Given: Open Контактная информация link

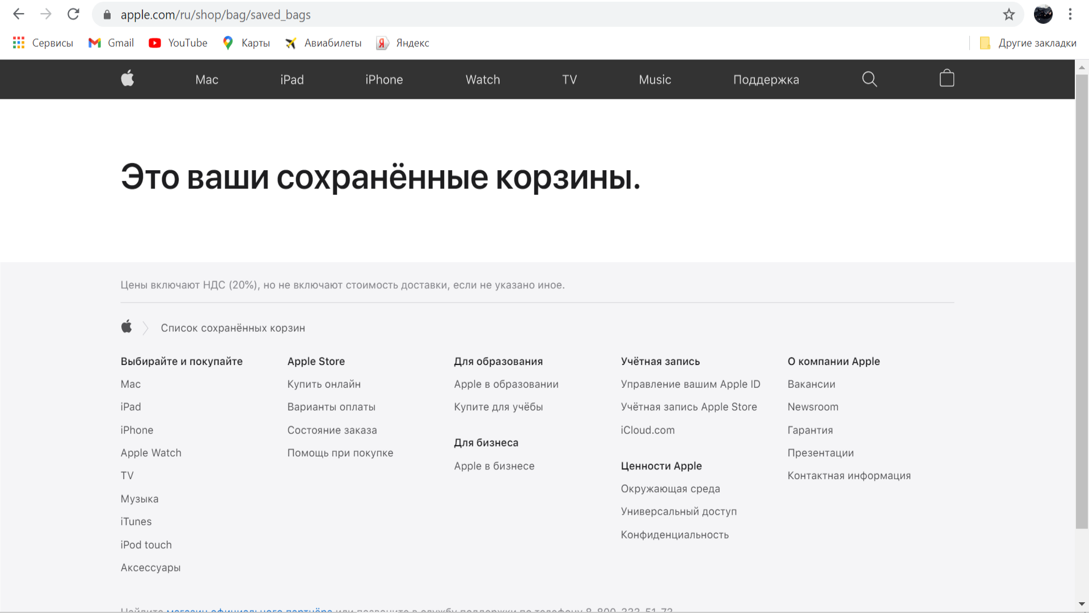Looking at the screenshot, I should 849,476.
